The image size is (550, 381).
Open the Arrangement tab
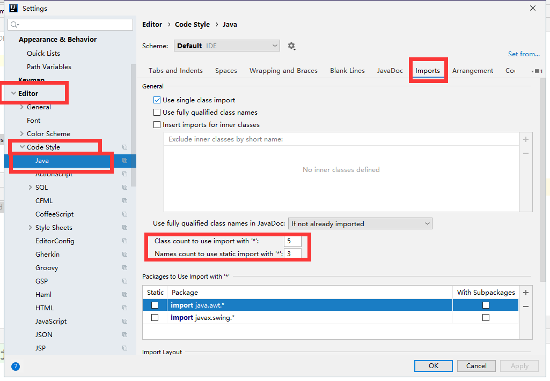[x=473, y=71]
